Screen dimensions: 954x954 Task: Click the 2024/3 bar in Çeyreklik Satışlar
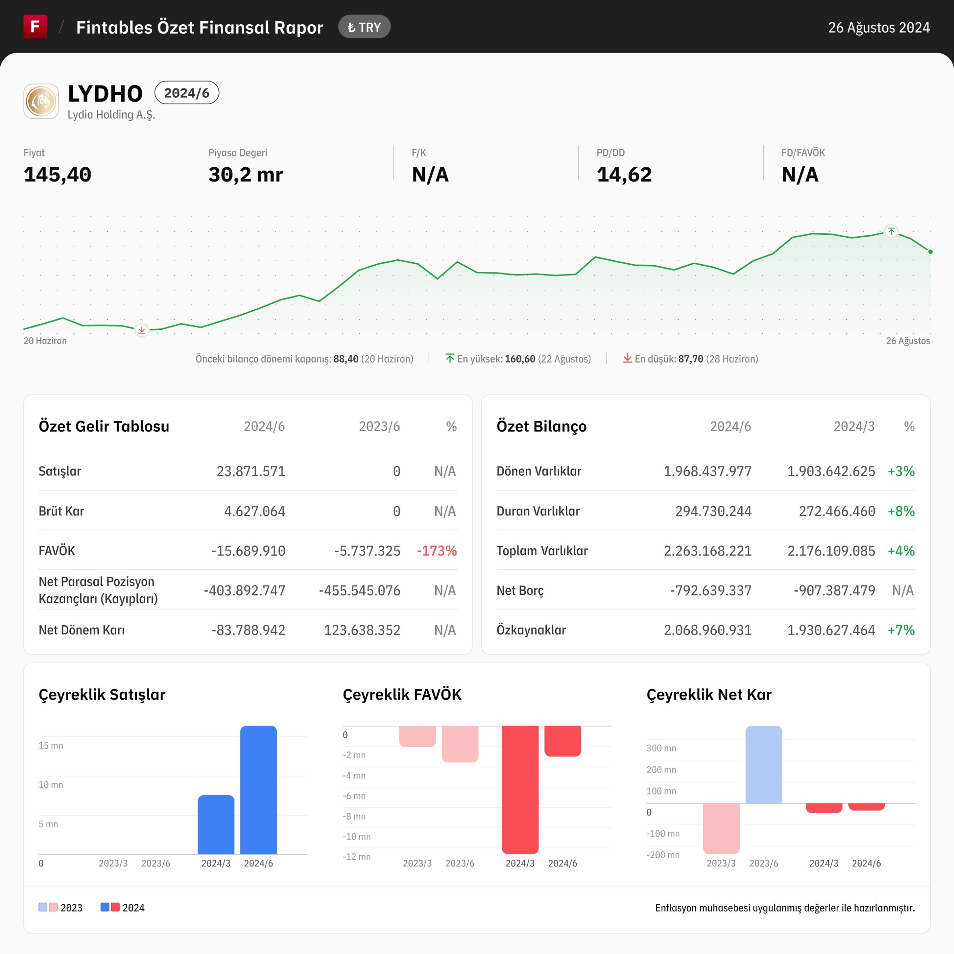click(x=216, y=825)
